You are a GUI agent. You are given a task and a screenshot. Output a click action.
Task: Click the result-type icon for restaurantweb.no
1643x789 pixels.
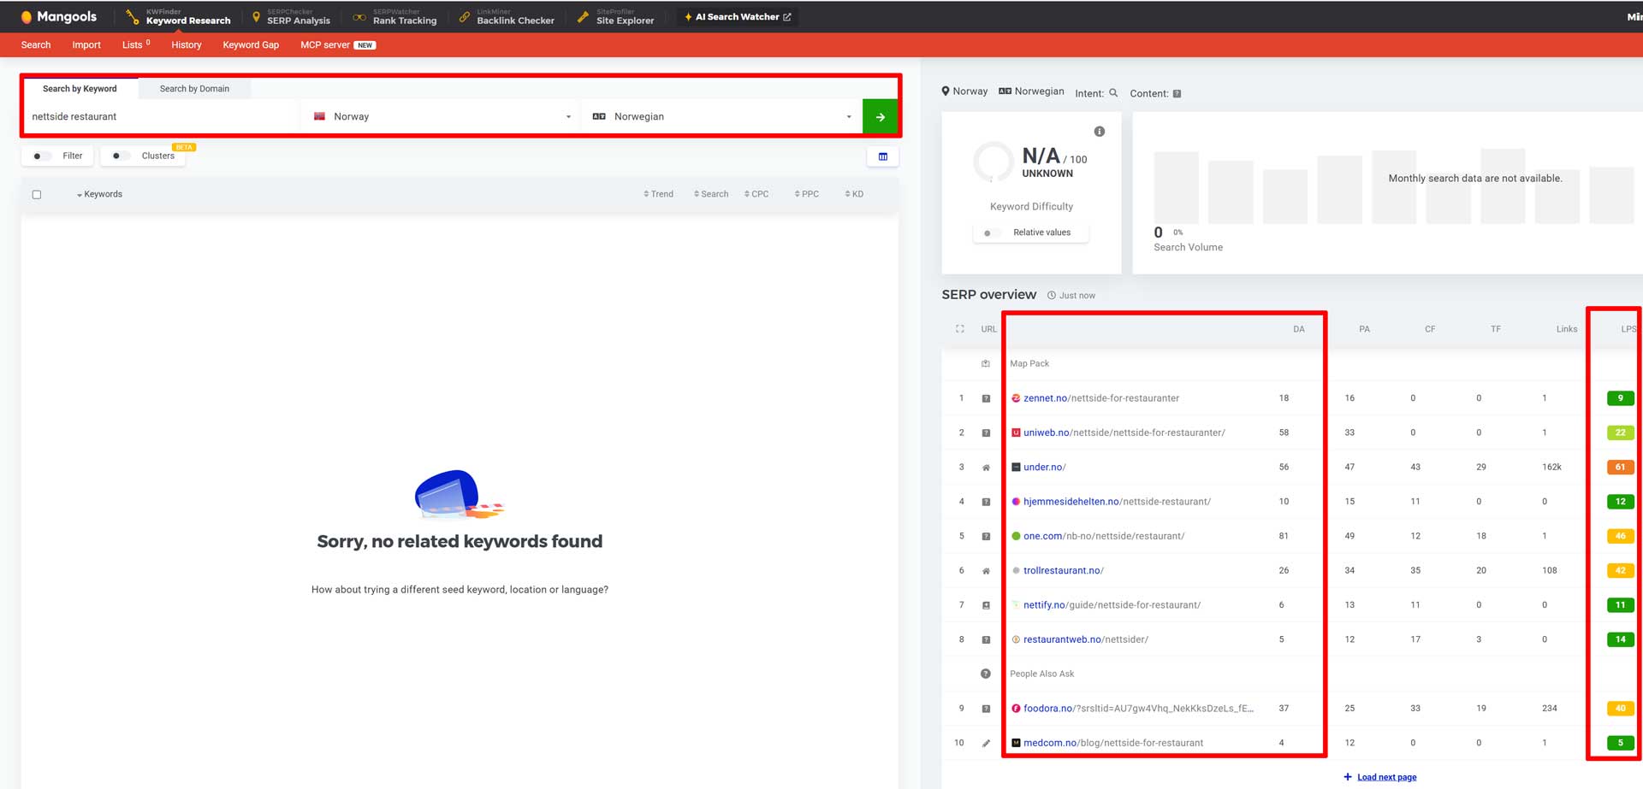[986, 639]
